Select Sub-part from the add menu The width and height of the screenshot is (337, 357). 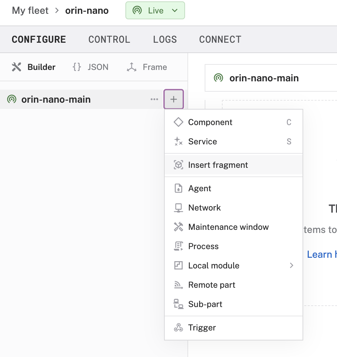205,304
